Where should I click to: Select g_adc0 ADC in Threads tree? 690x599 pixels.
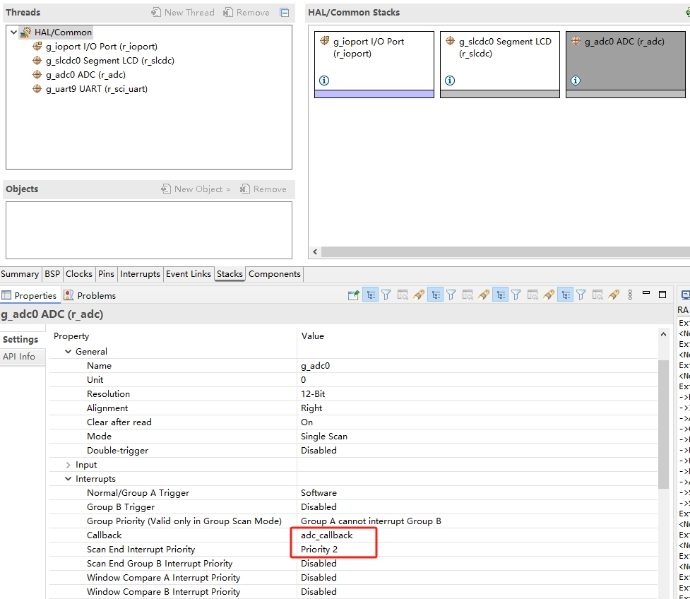coord(85,74)
